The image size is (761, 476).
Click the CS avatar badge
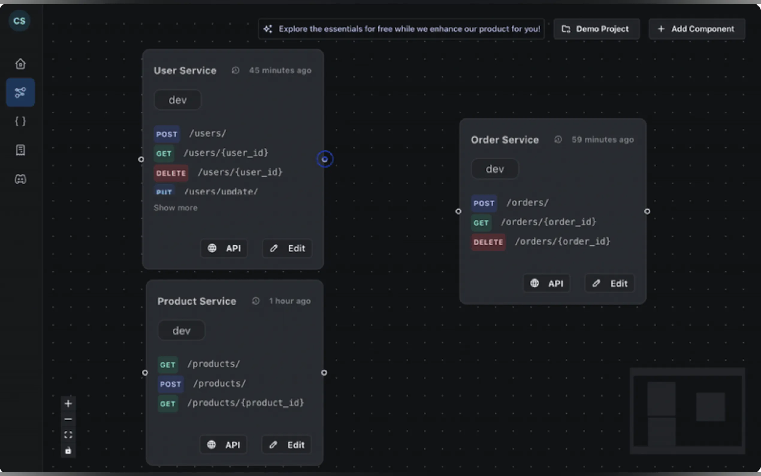19,21
